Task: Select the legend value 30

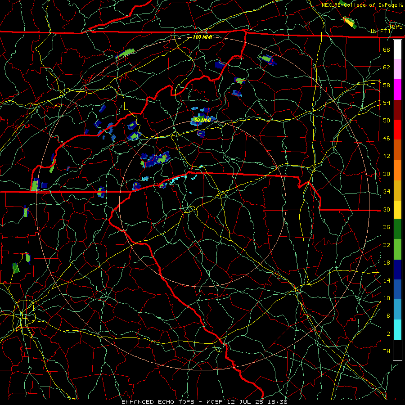Action: pyautogui.click(x=387, y=209)
